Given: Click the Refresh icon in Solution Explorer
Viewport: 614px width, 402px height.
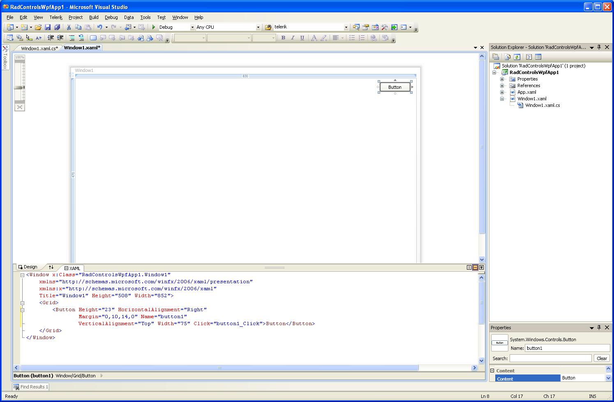Looking at the screenshot, I should [x=517, y=57].
